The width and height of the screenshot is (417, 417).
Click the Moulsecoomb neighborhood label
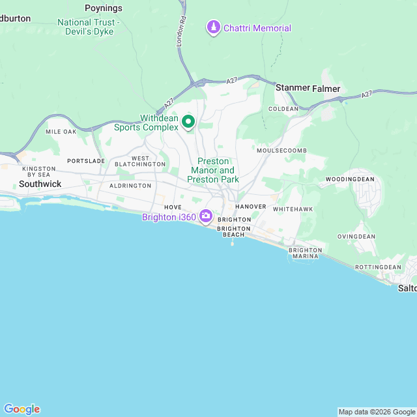(x=281, y=151)
